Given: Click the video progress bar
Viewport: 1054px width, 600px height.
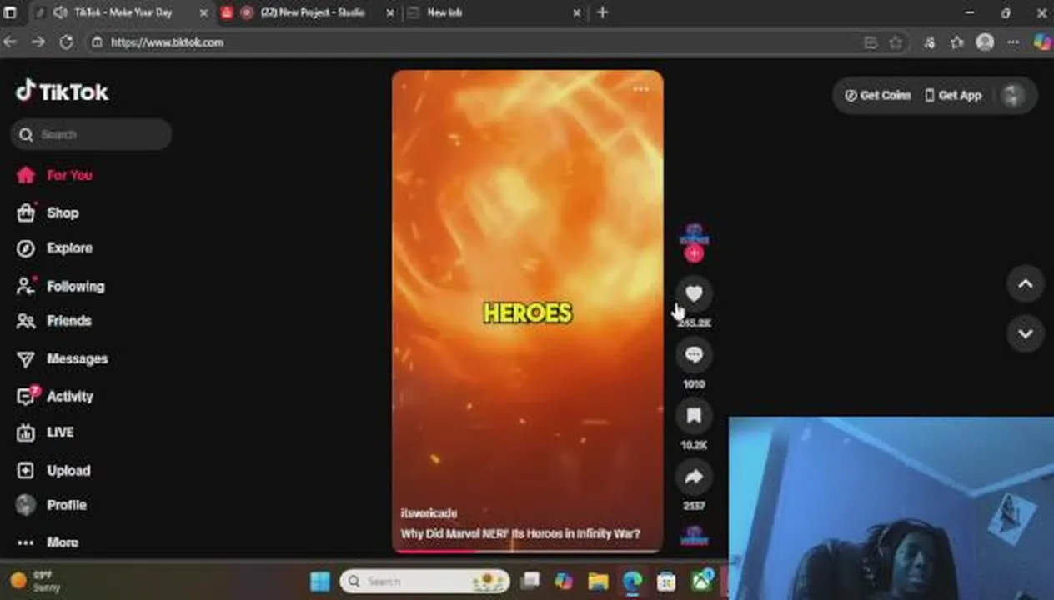Looking at the screenshot, I should pos(528,551).
